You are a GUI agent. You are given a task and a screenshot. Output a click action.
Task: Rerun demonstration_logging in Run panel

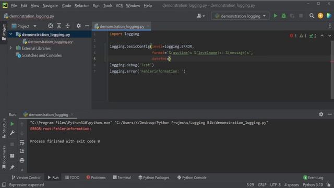(12, 124)
